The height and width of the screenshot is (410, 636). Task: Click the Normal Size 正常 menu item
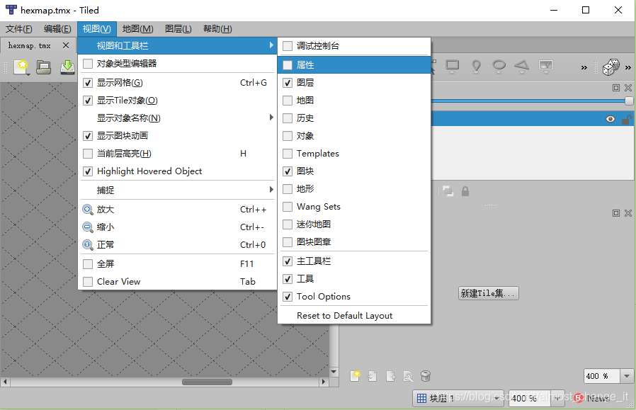coord(177,244)
